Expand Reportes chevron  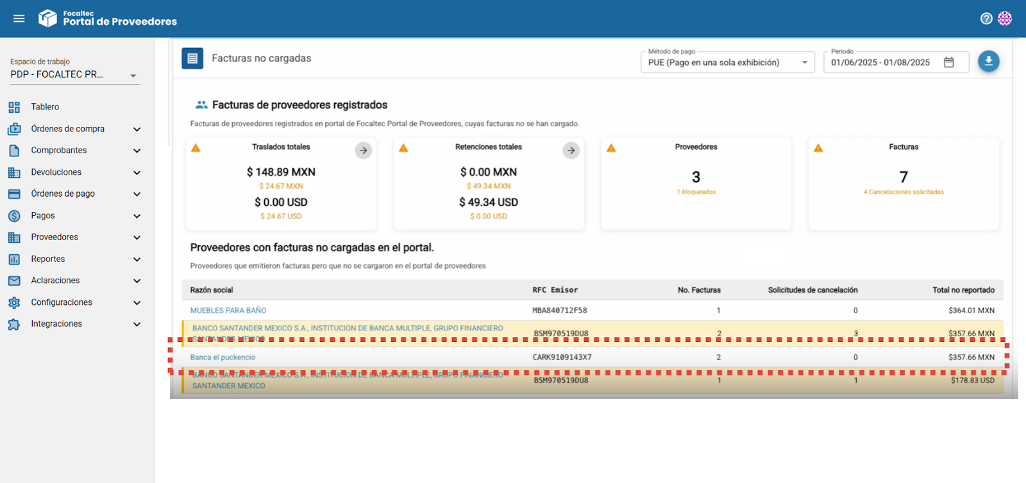coord(137,259)
